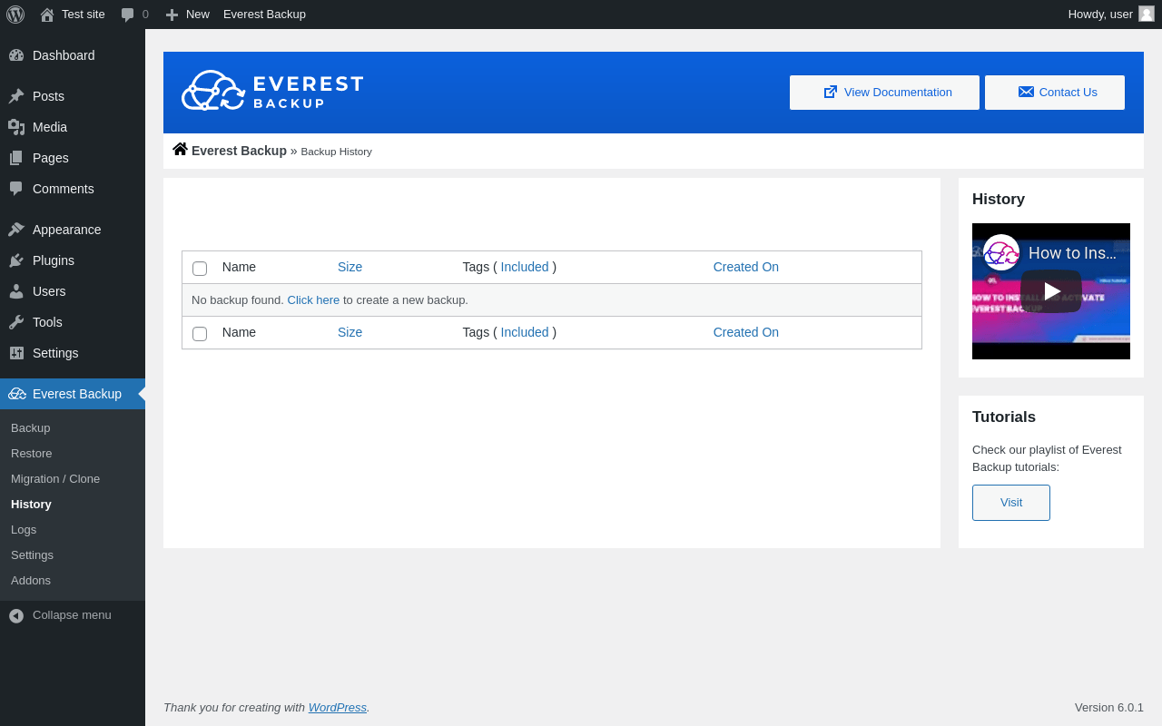
Task: Click the Users icon in sidebar
Action: pyautogui.click(x=16, y=291)
